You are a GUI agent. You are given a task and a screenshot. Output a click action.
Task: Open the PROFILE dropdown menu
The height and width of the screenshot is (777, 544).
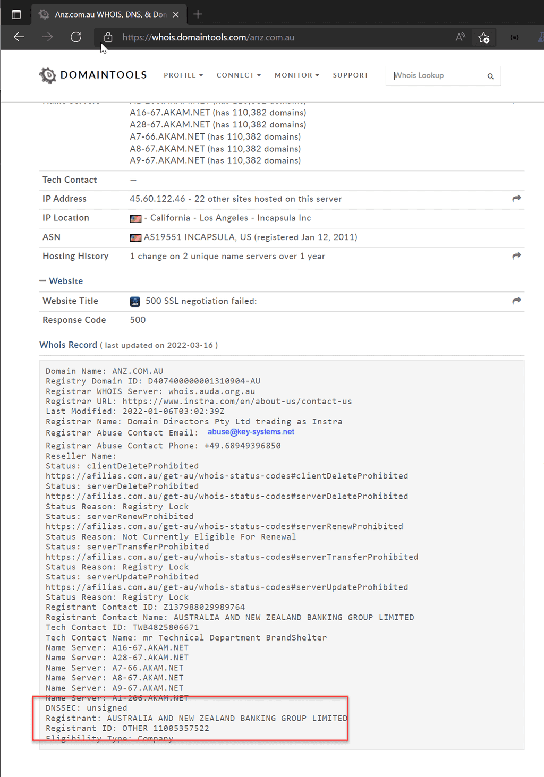(x=183, y=75)
